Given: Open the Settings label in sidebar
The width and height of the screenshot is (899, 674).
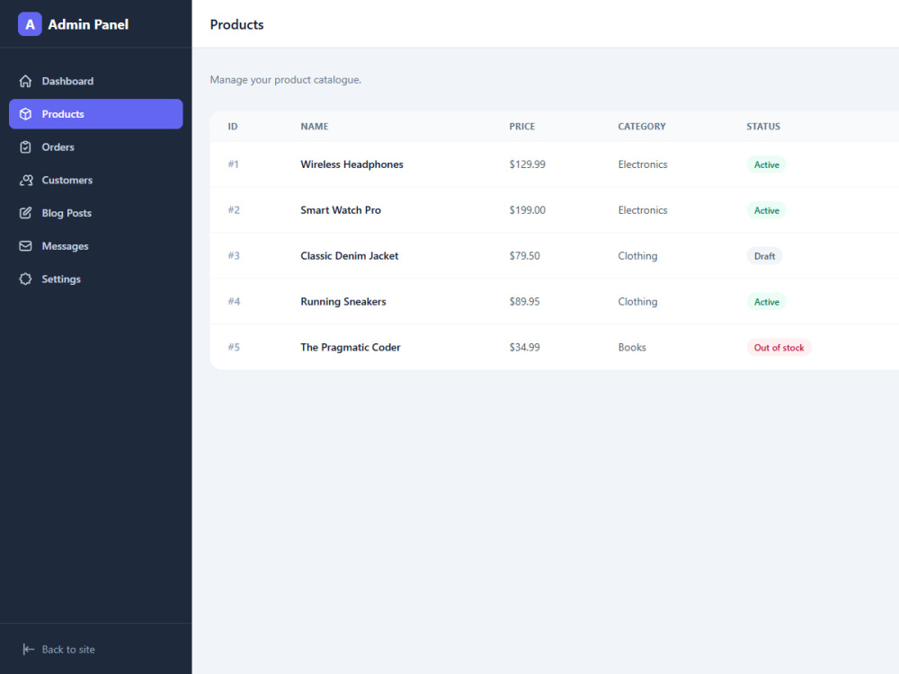Looking at the screenshot, I should (61, 279).
